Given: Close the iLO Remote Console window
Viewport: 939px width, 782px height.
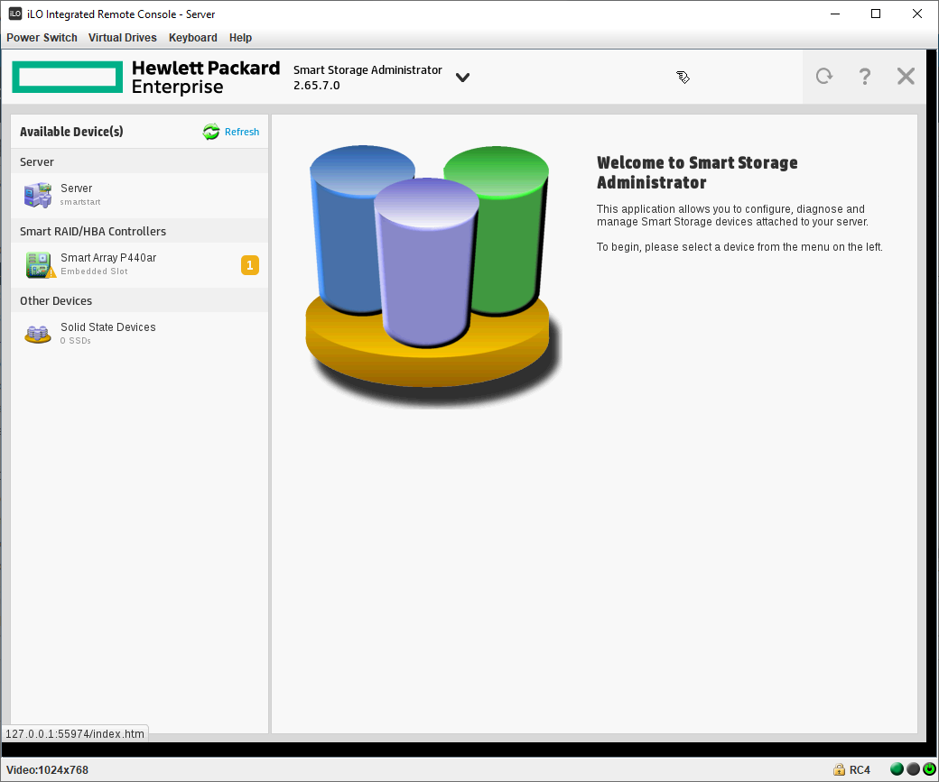Looking at the screenshot, I should pos(916,14).
